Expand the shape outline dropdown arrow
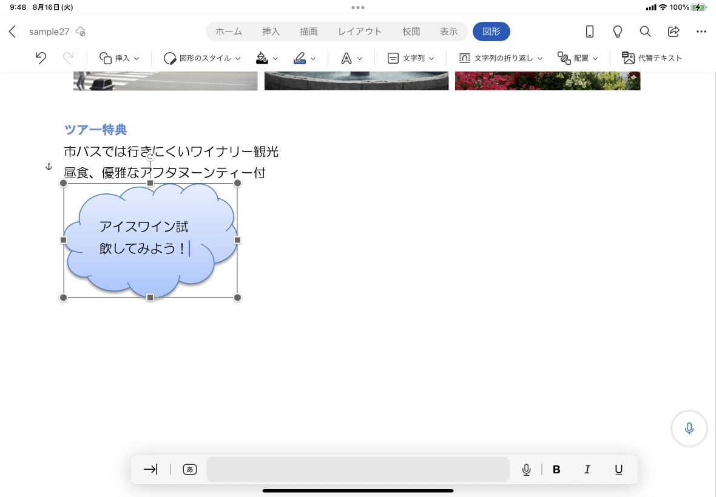 (x=313, y=58)
